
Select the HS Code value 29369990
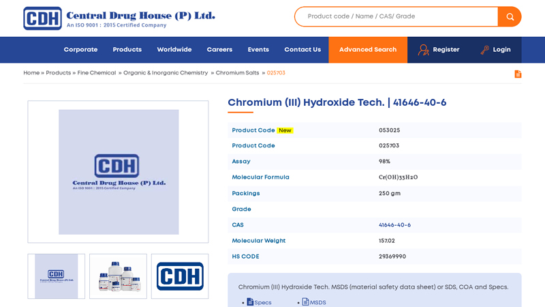[392, 257]
